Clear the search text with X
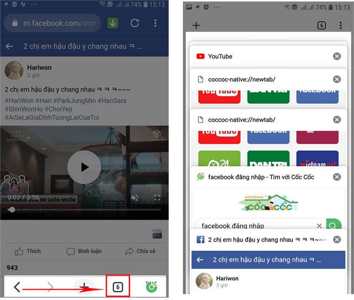 [x=319, y=226]
